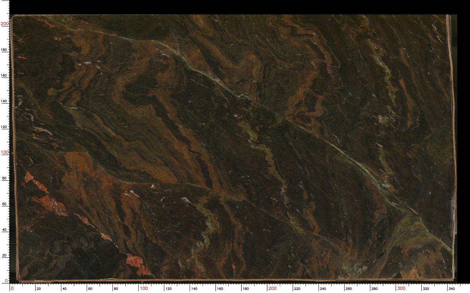Click the 120 label on vertical ruler
470x293 pixels.
click(5, 127)
